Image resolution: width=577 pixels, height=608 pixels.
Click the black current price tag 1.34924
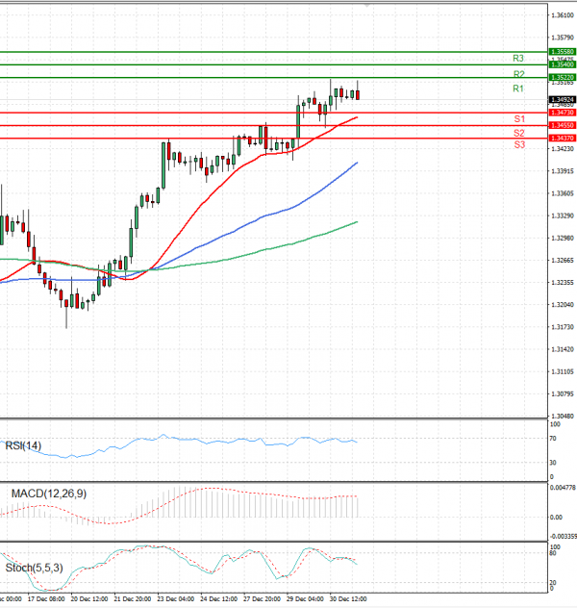pos(563,100)
